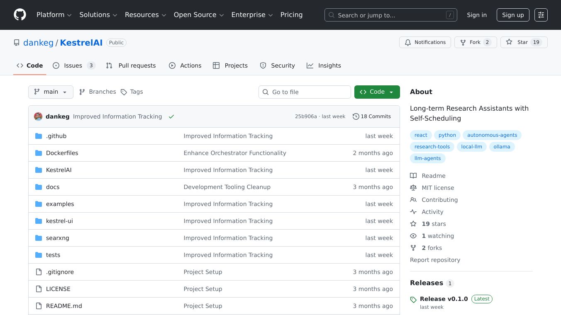Click the Go to file search field
561x315 pixels.
pos(305,92)
